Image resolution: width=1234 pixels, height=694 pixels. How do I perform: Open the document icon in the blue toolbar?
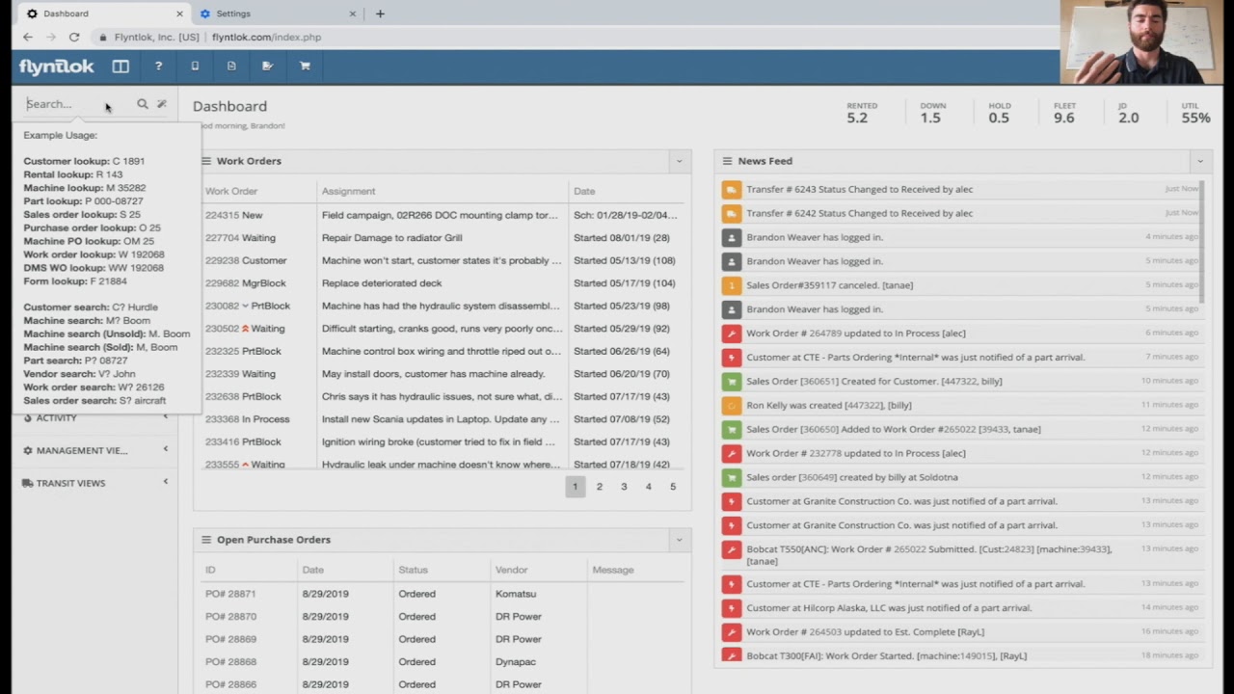coord(231,66)
